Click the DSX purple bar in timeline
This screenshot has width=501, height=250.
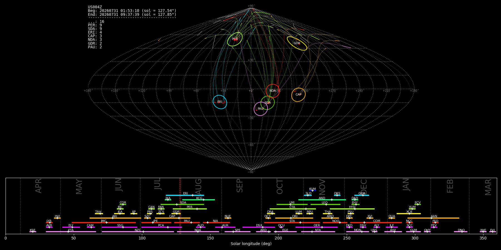pyautogui.click(x=259, y=227)
